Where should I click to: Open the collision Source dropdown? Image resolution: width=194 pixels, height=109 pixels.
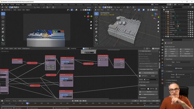click(x=183, y=77)
